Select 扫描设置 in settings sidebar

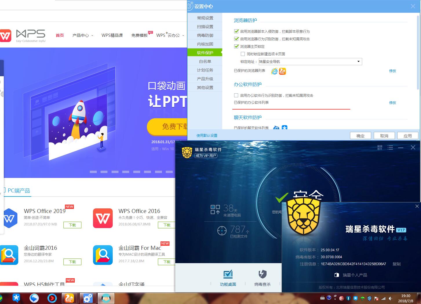[x=205, y=27]
